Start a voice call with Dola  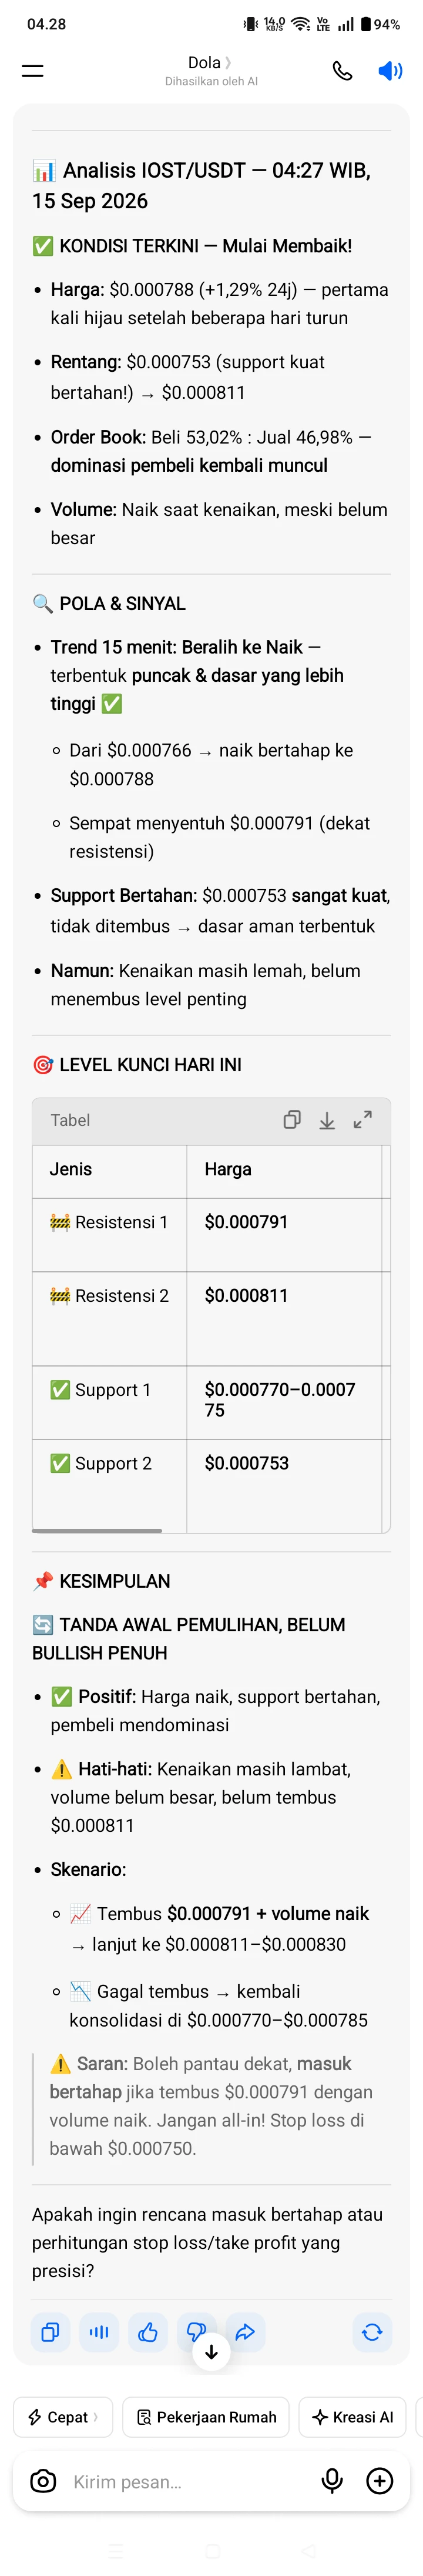tap(342, 70)
